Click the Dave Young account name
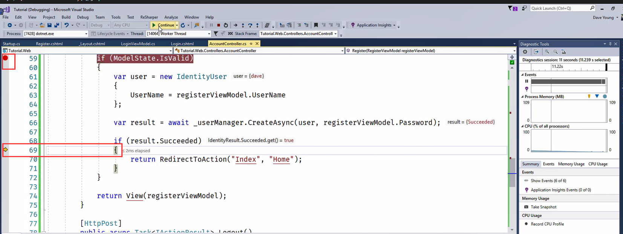 pyautogui.click(x=603, y=17)
